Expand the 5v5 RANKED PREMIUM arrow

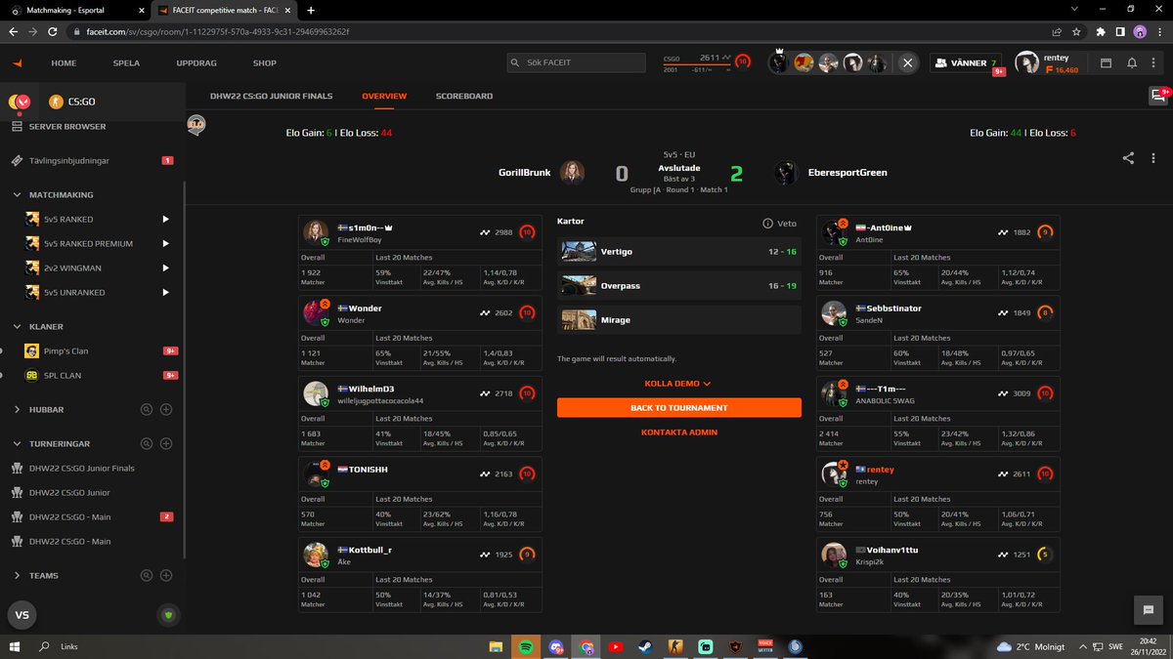pyautogui.click(x=165, y=244)
